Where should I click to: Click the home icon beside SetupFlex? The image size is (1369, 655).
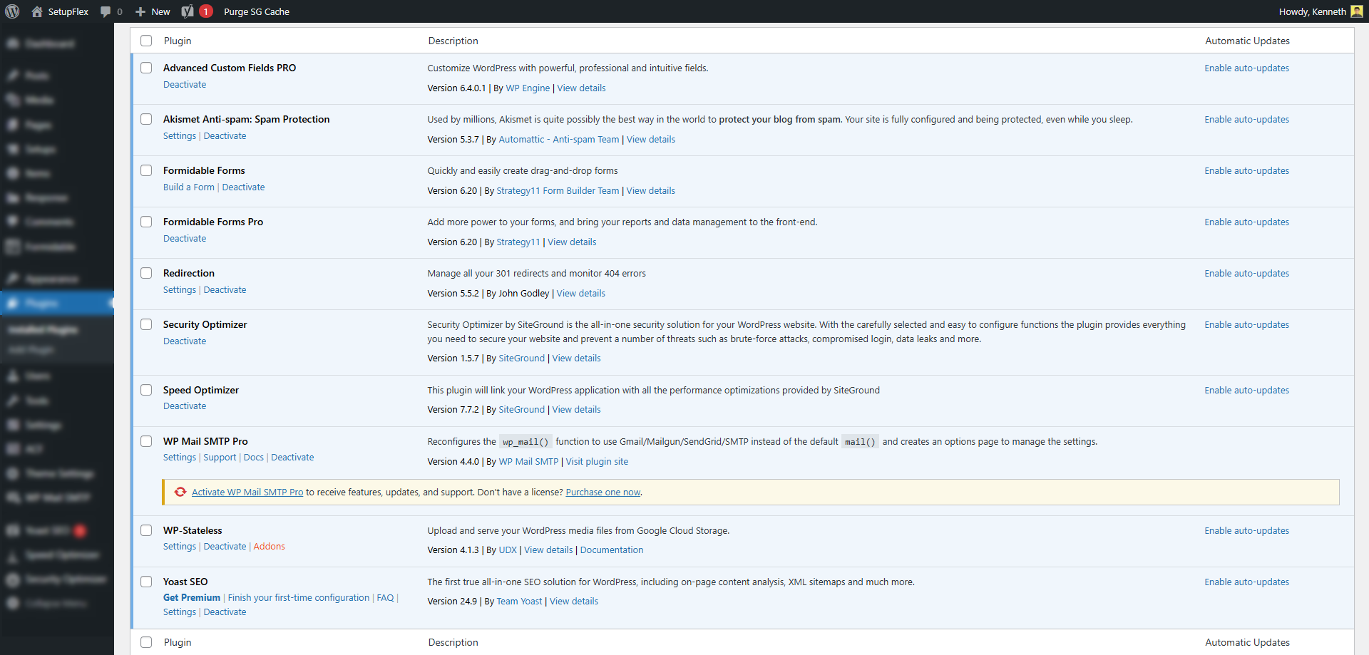click(x=37, y=11)
